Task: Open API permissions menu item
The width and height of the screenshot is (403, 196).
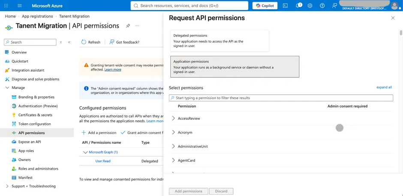Action: click(32, 133)
